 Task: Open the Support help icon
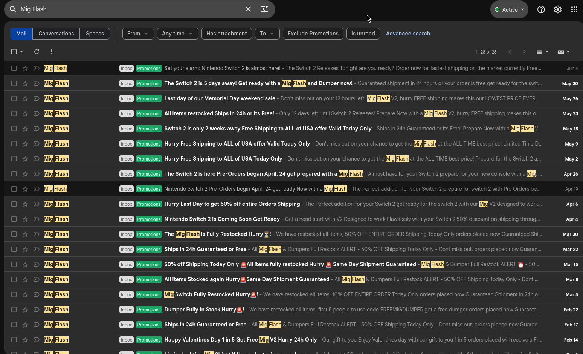(x=541, y=9)
